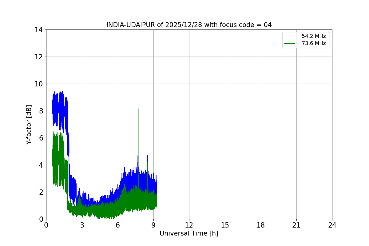Viewport: 369px width, 246px height.
Task: Click x-axis tick label 3
Action: [82, 225]
